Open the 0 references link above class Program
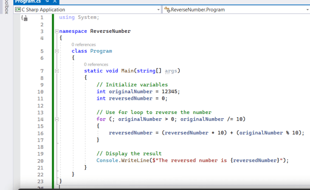Viewport: 310px width, 190px height. [x=83, y=45]
